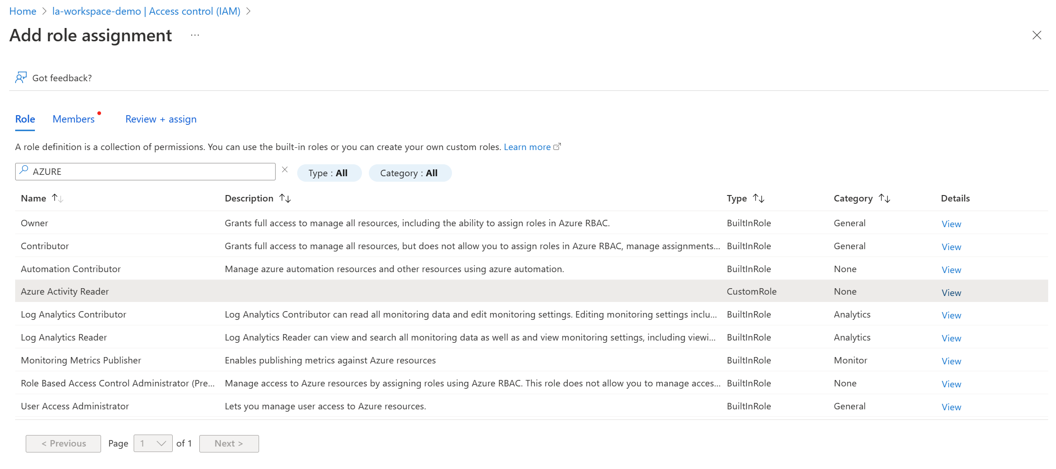The width and height of the screenshot is (1056, 469).
Task: Open the ellipsis more options menu
Action: (x=195, y=35)
